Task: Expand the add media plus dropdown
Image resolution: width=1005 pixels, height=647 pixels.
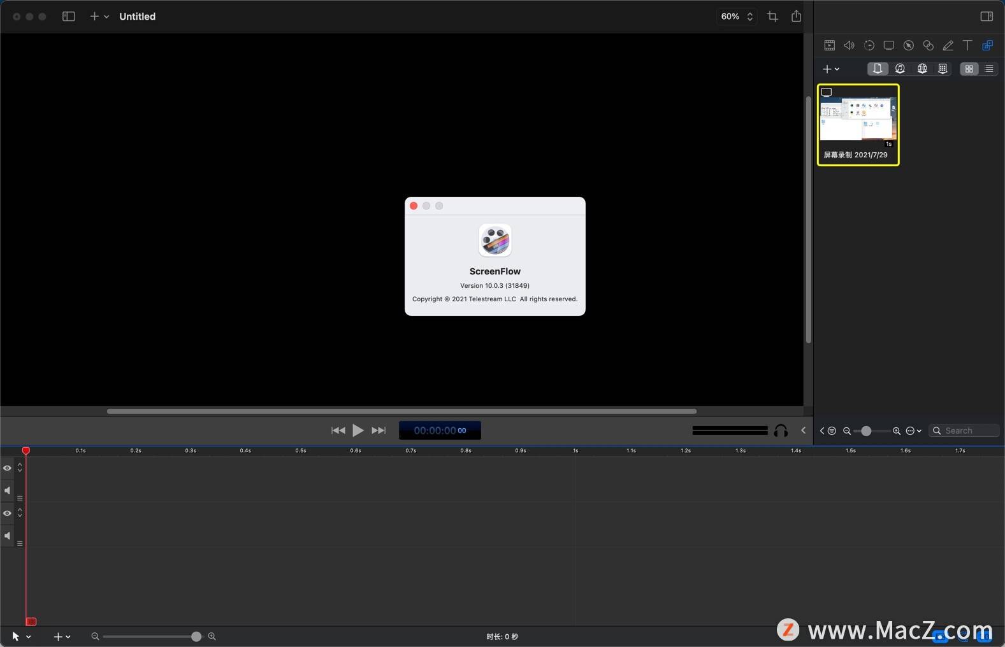Action: 831,69
